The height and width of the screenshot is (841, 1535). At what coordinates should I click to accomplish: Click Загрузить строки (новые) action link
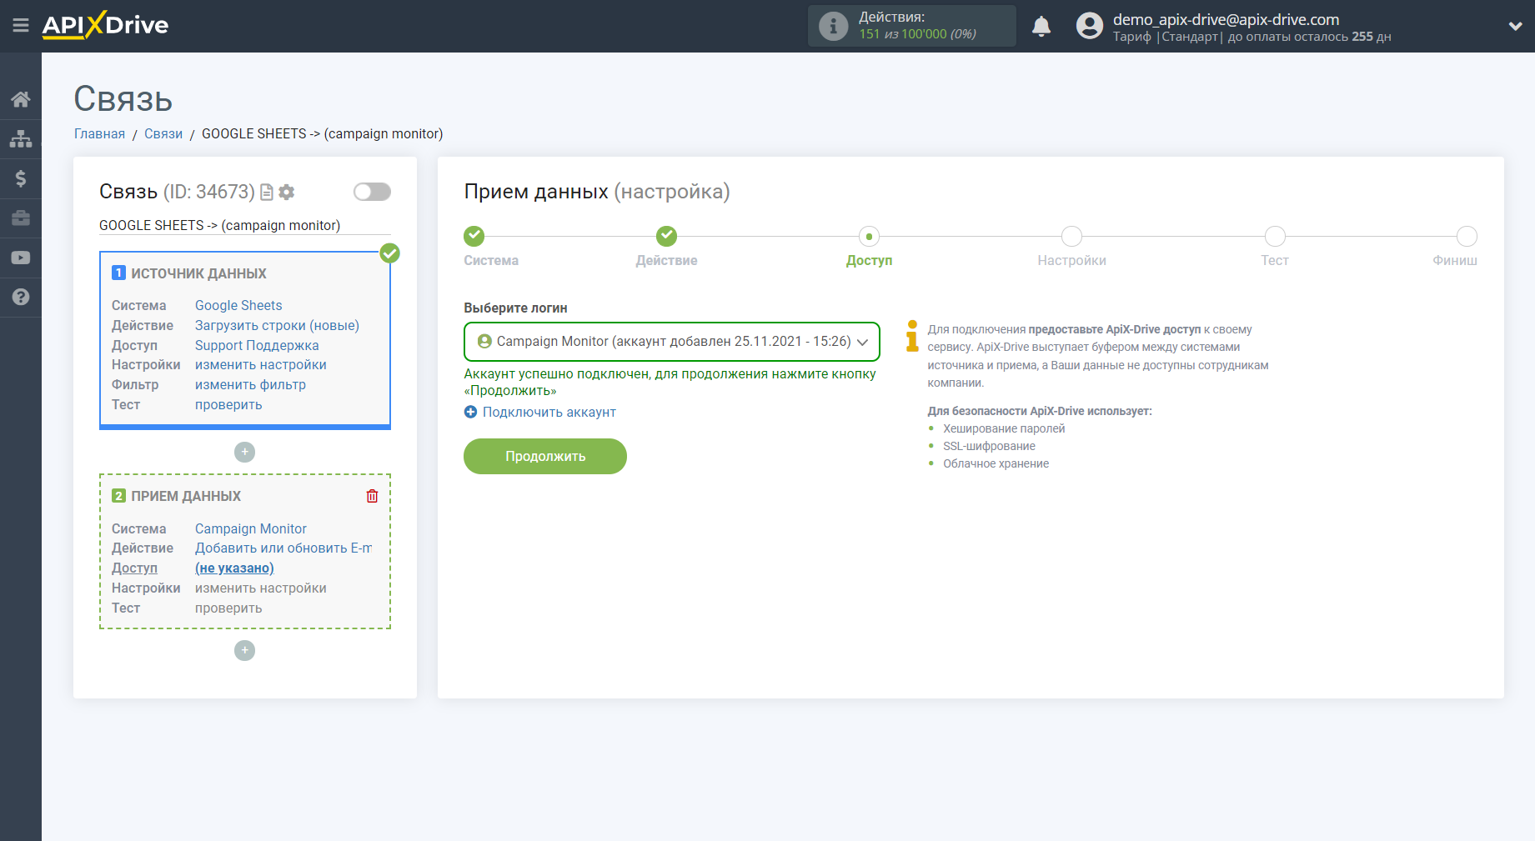pyautogui.click(x=277, y=325)
